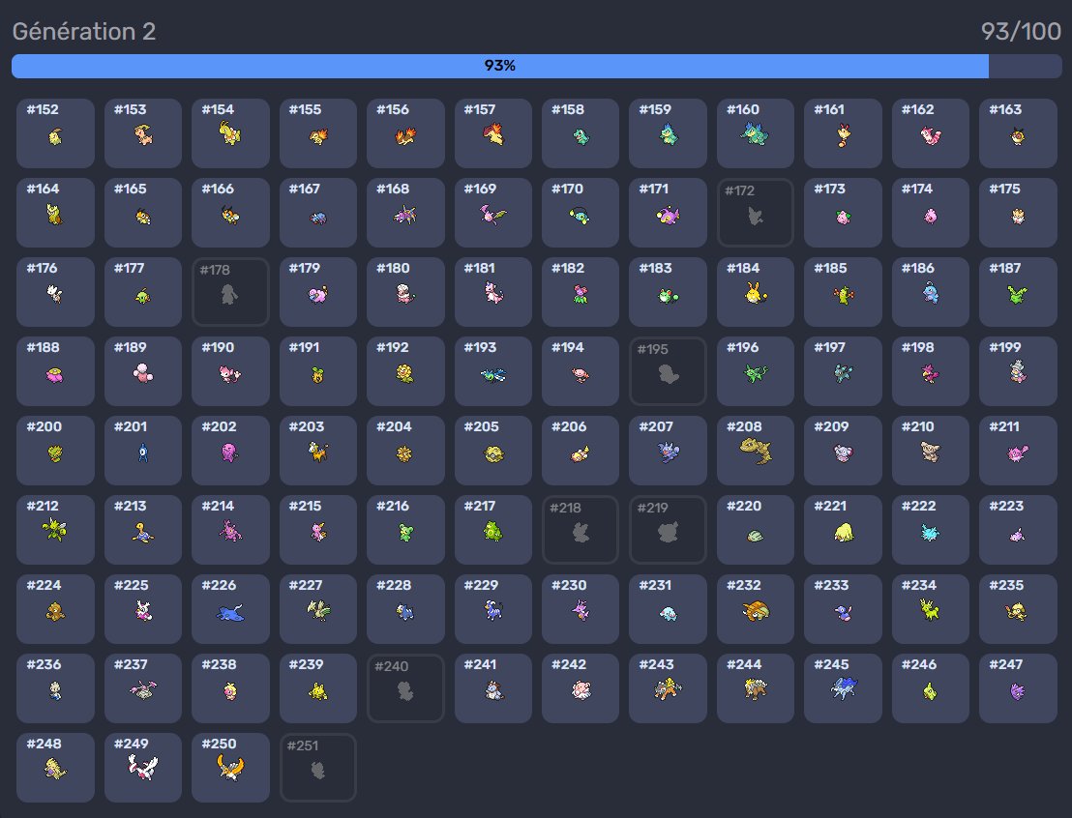
Task: Click the #201 Unown card
Action: [143, 451]
